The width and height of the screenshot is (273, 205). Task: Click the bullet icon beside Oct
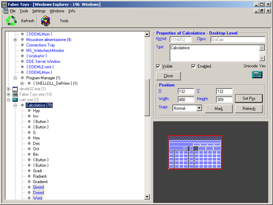click(x=29, y=149)
